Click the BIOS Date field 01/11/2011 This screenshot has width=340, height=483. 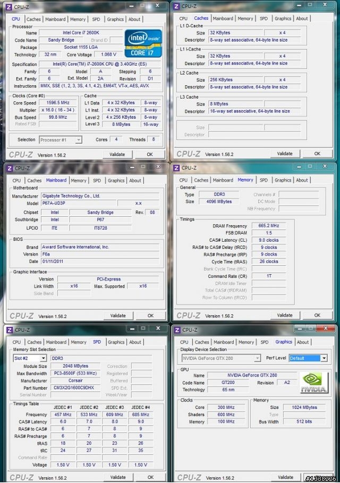tap(100, 261)
